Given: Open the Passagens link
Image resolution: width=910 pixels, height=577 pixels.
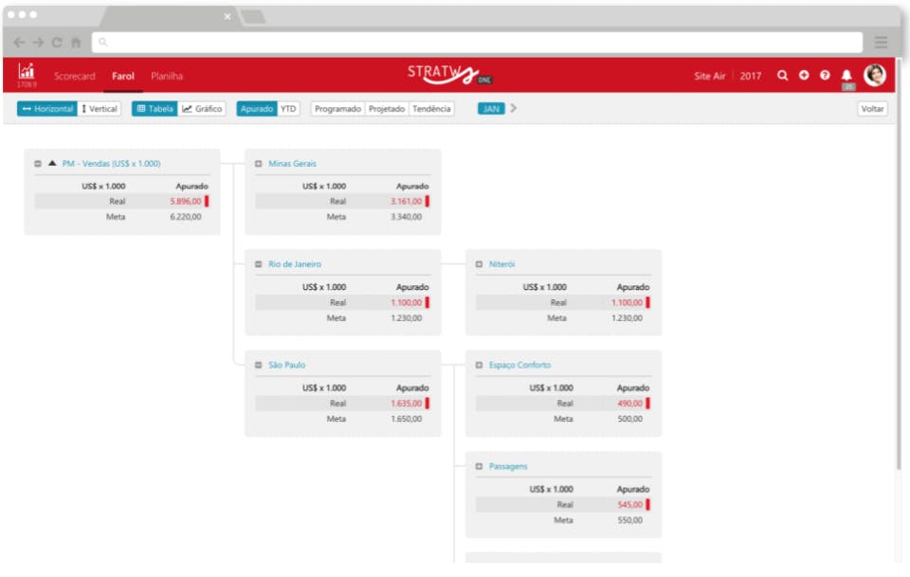Looking at the screenshot, I should point(508,466).
